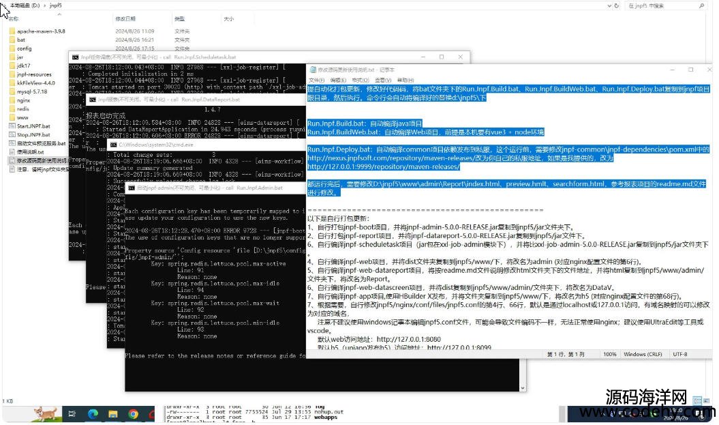Click jnpf5 in the address breadcrumb
Image resolution: width=719 pixels, height=425 pixels.
click(55, 5)
